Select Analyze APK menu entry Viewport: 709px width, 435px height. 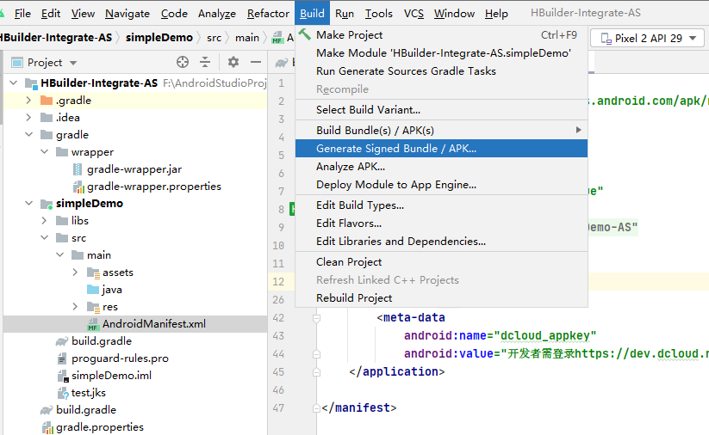[441, 167]
